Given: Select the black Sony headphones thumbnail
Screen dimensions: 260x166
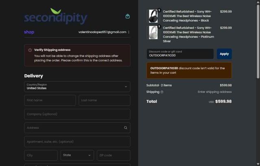Looking at the screenshot, I should coord(153,16).
